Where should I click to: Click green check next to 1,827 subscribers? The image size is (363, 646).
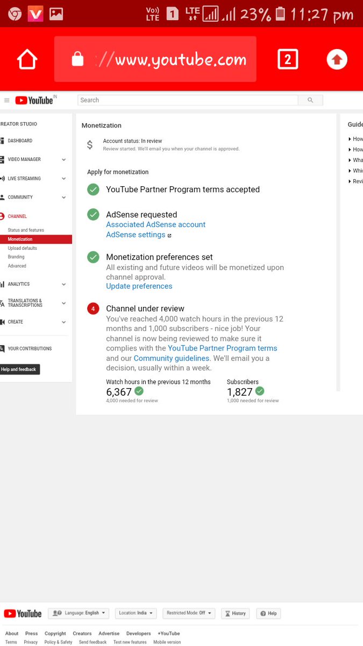coord(260,391)
